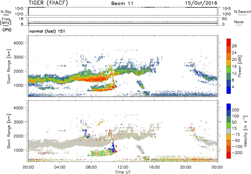Click the 28 tick on Power colorbar
This screenshot has height=174, width=251.
click(x=234, y=46)
